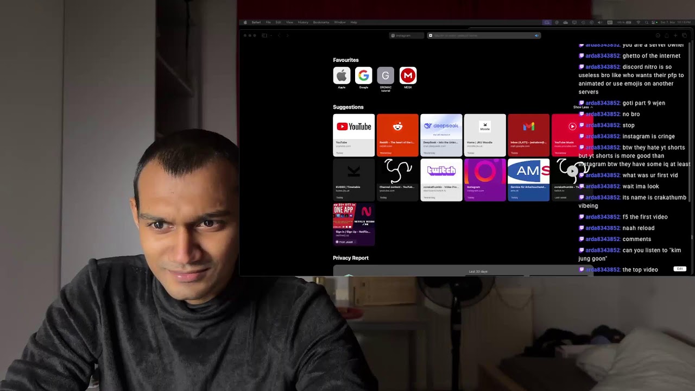Click the chat message "what was ur first vid"
The height and width of the screenshot is (391, 695).
coord(650,175)
